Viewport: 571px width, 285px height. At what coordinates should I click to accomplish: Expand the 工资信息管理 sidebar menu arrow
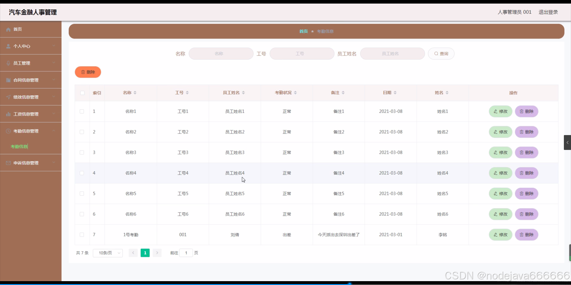[x=54, y=113]
